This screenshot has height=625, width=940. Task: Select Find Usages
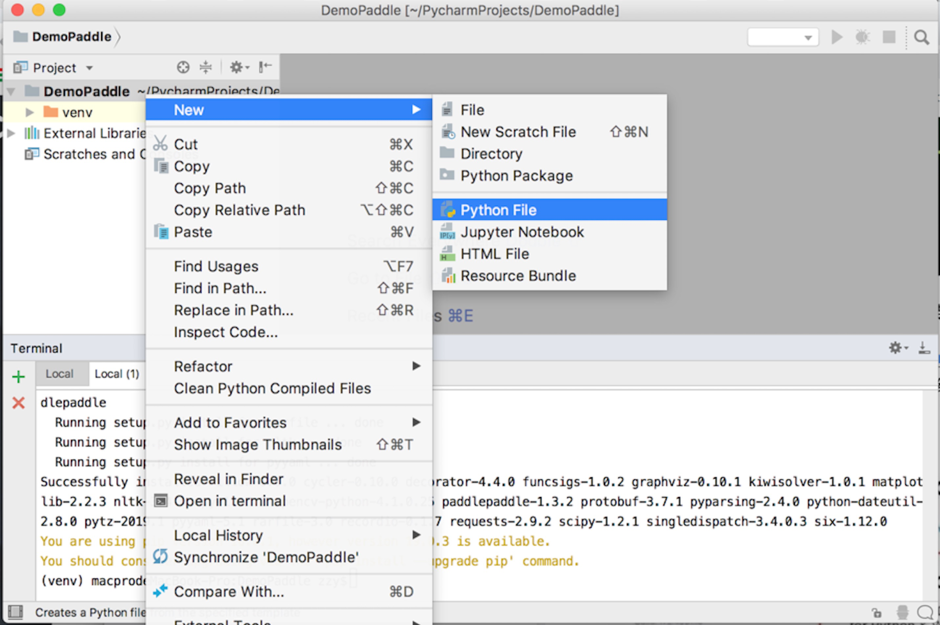point(288,266)
